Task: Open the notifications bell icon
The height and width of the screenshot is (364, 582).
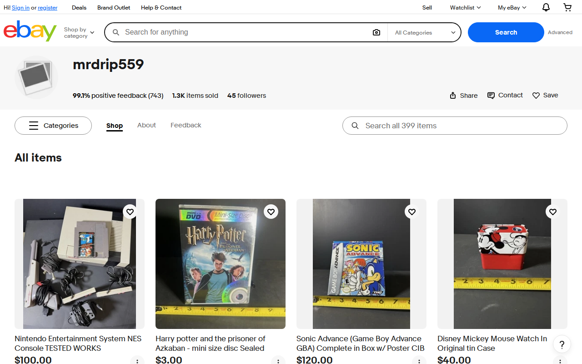Action: click(x=546, y=7)
